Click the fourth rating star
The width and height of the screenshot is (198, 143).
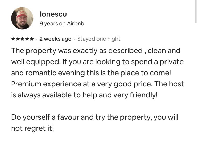(x=27, y=39)
